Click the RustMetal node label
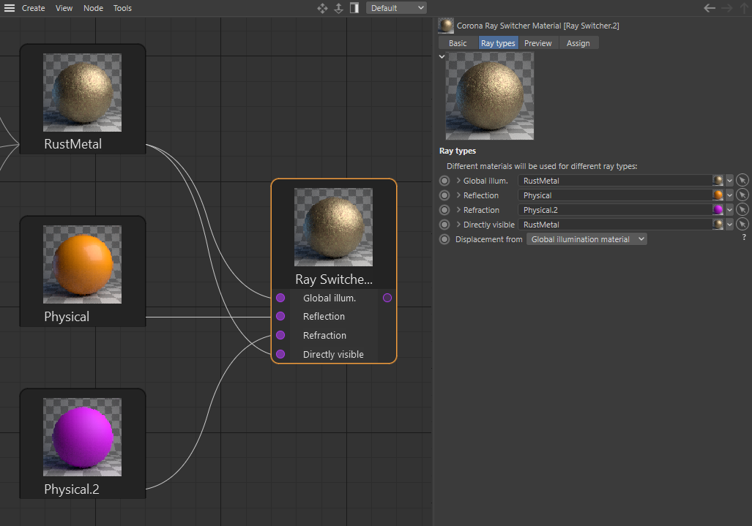 (73, 144)
